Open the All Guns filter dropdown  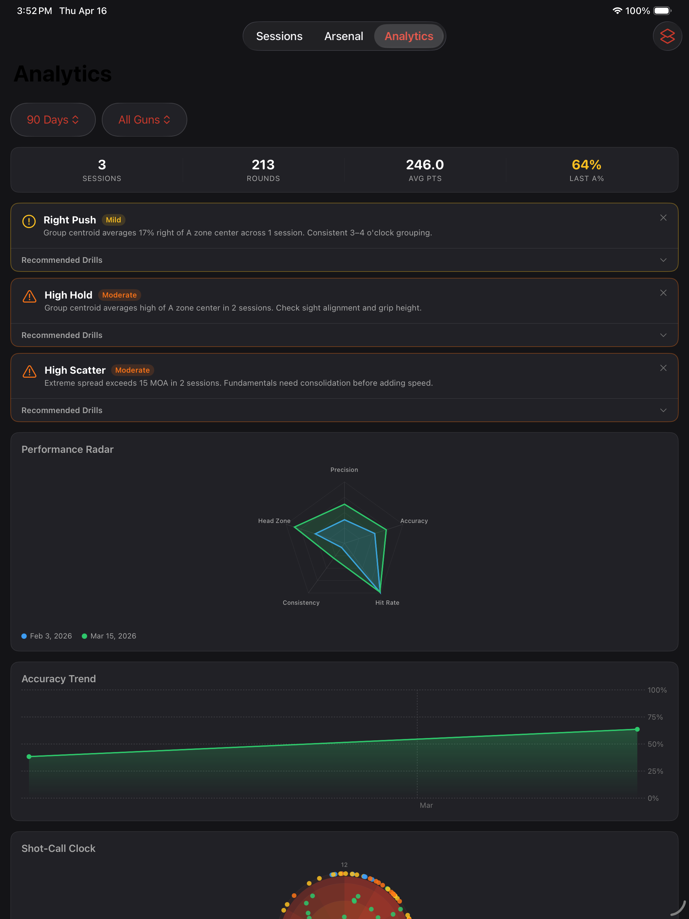coord(144,120)
